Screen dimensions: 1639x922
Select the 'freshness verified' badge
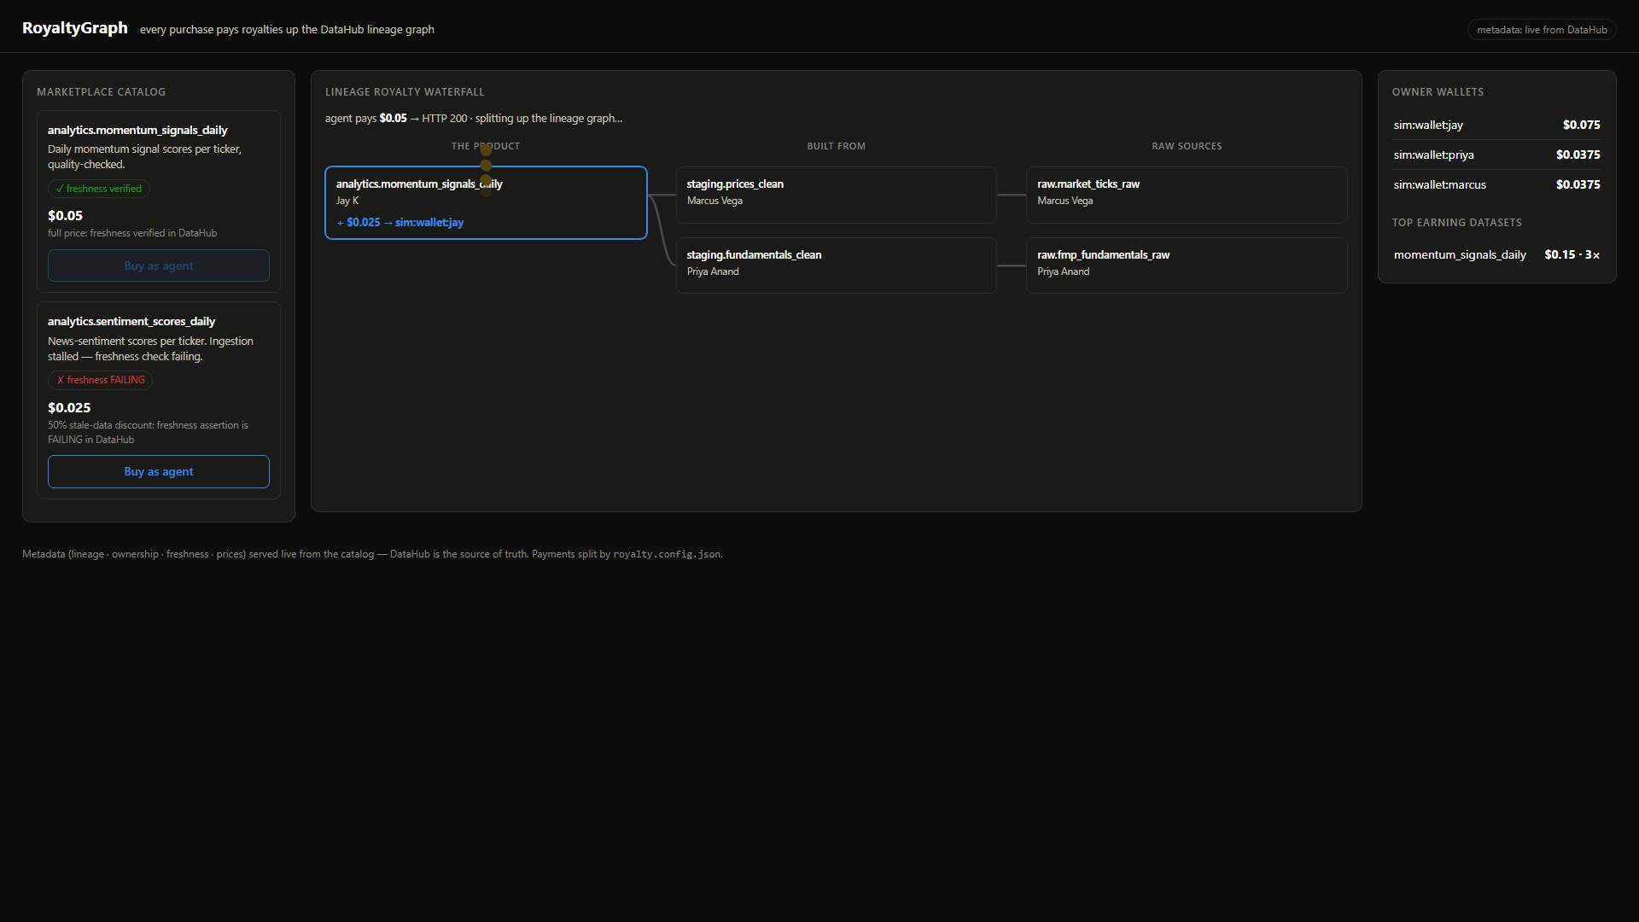(99, 189)
